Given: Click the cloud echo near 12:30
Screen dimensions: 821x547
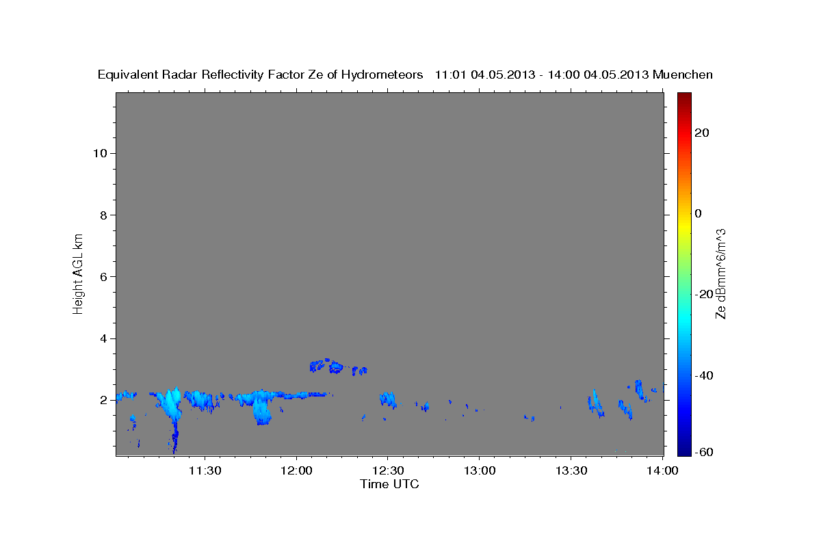Looking at the screenshot, I should click(x=388, y=399).
